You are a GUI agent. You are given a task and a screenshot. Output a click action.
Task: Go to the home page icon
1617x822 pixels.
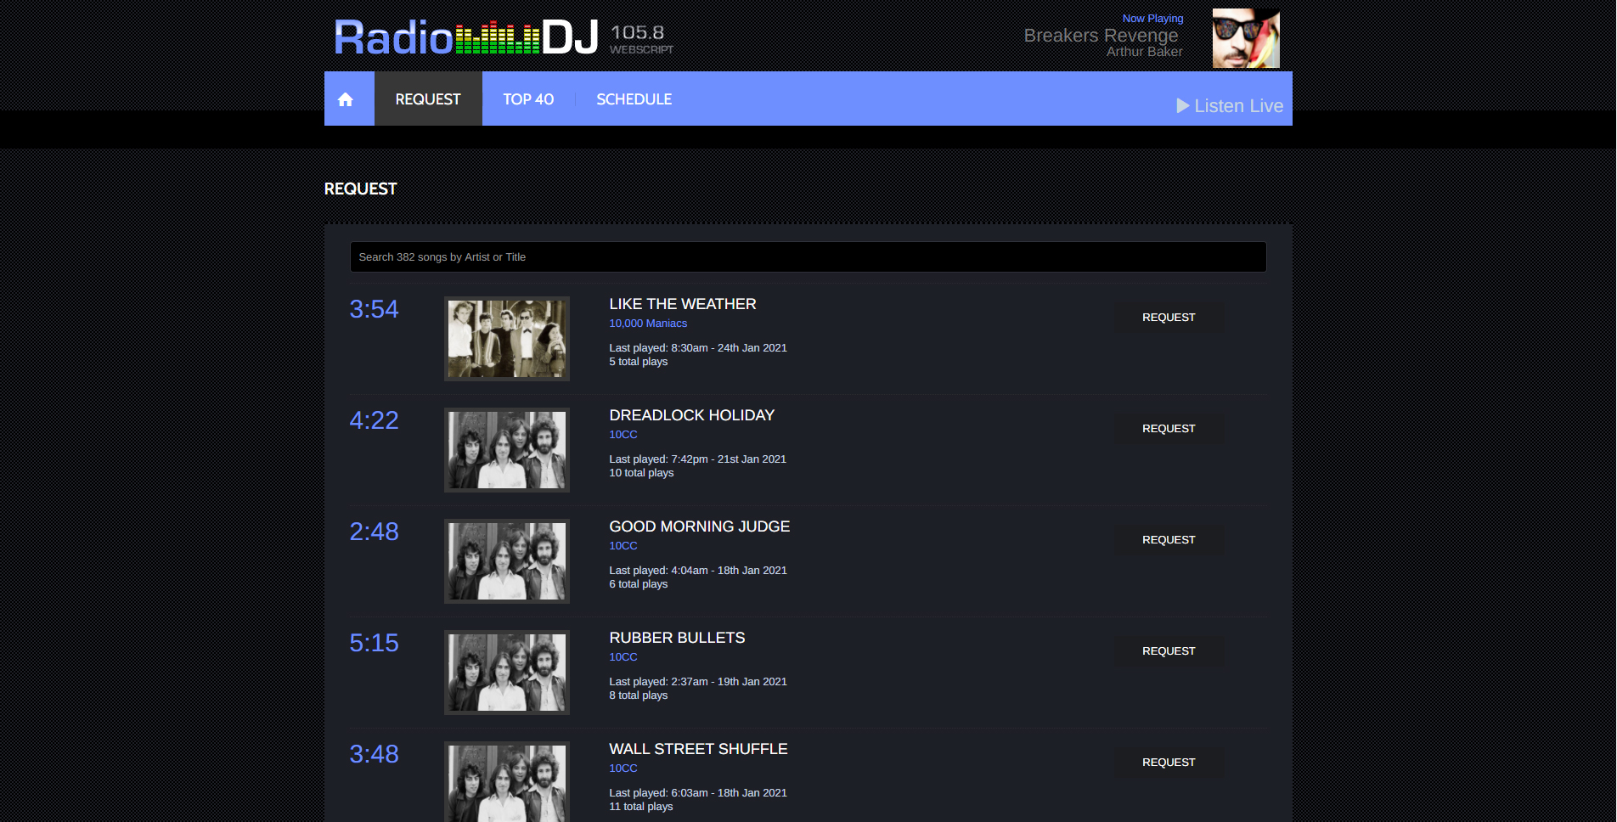[346, 99]
